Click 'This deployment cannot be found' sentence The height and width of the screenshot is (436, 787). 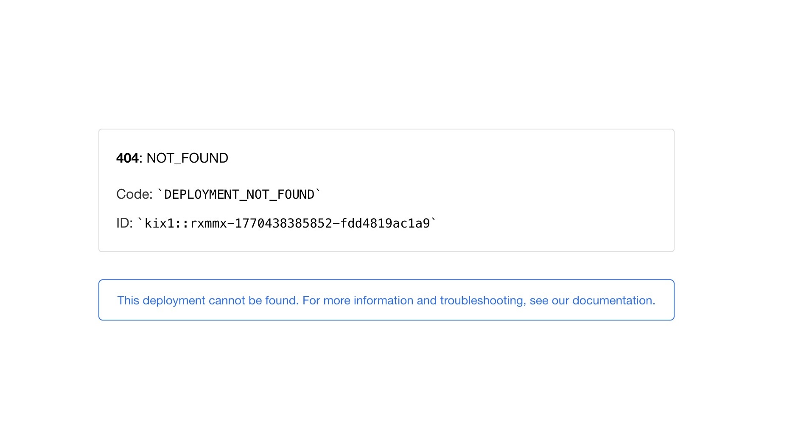point(208,301)
